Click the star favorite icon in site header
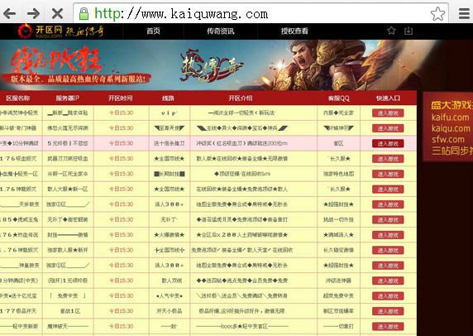The height and width of the screenshot is (336, 473). tap(391, 31)
